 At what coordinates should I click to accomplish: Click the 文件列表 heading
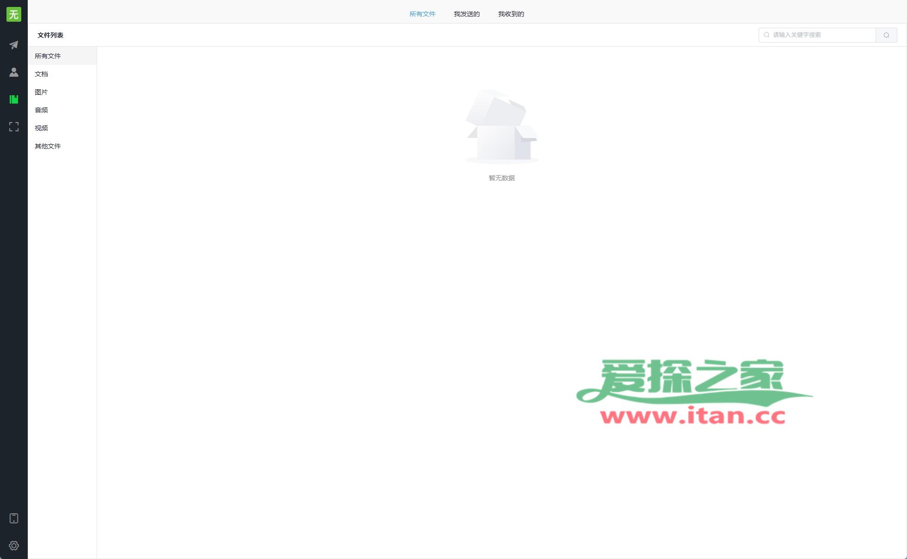50,35
